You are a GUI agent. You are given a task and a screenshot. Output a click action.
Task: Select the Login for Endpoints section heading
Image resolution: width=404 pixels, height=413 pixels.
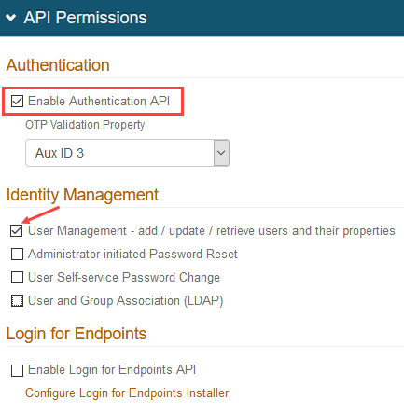coord(77,334)
